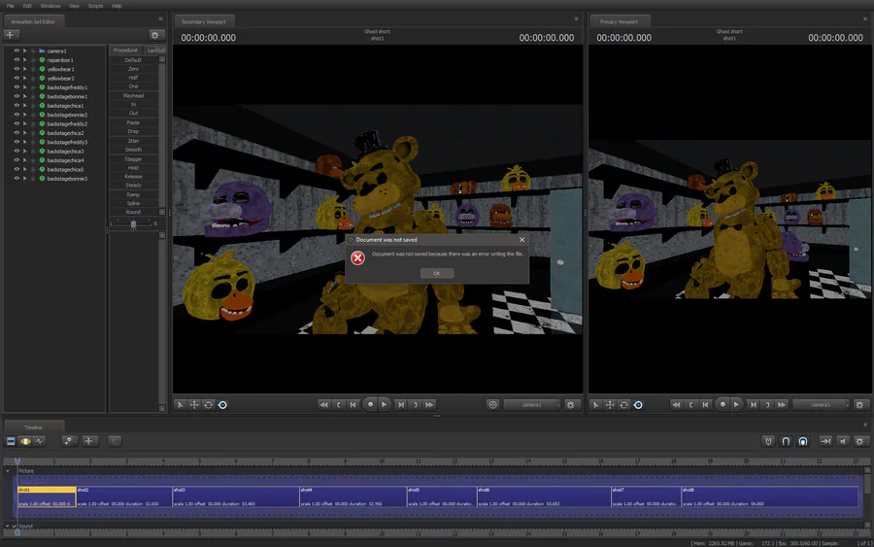
Task: Open the File menu
Action: coord(11,6)
